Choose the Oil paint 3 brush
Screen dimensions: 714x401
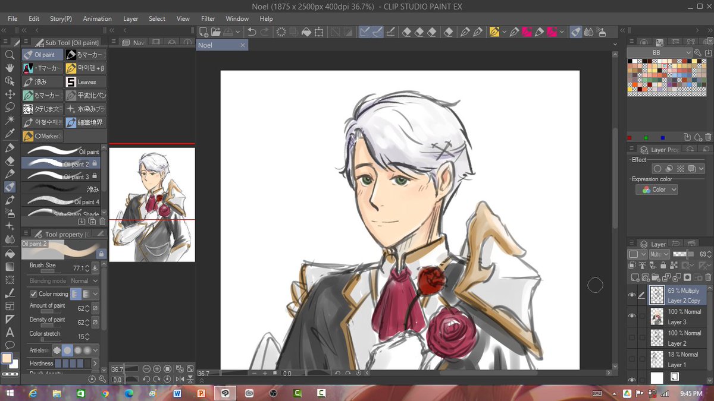tap(61, 176)
